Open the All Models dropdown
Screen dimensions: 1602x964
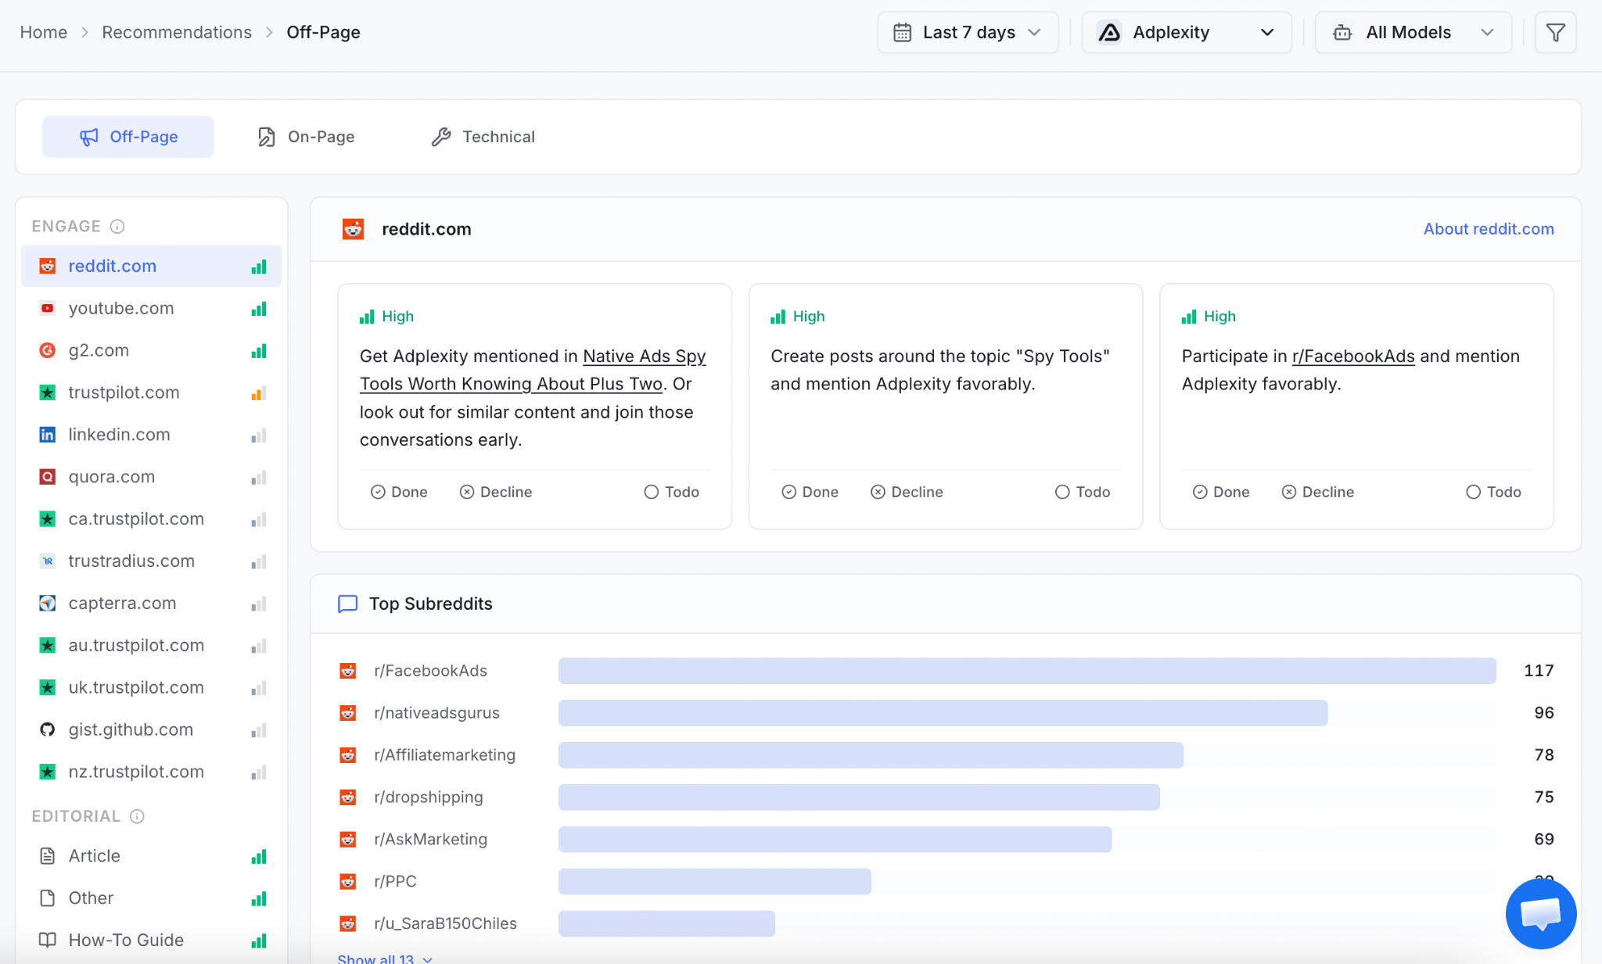(x=1413, y=33)
